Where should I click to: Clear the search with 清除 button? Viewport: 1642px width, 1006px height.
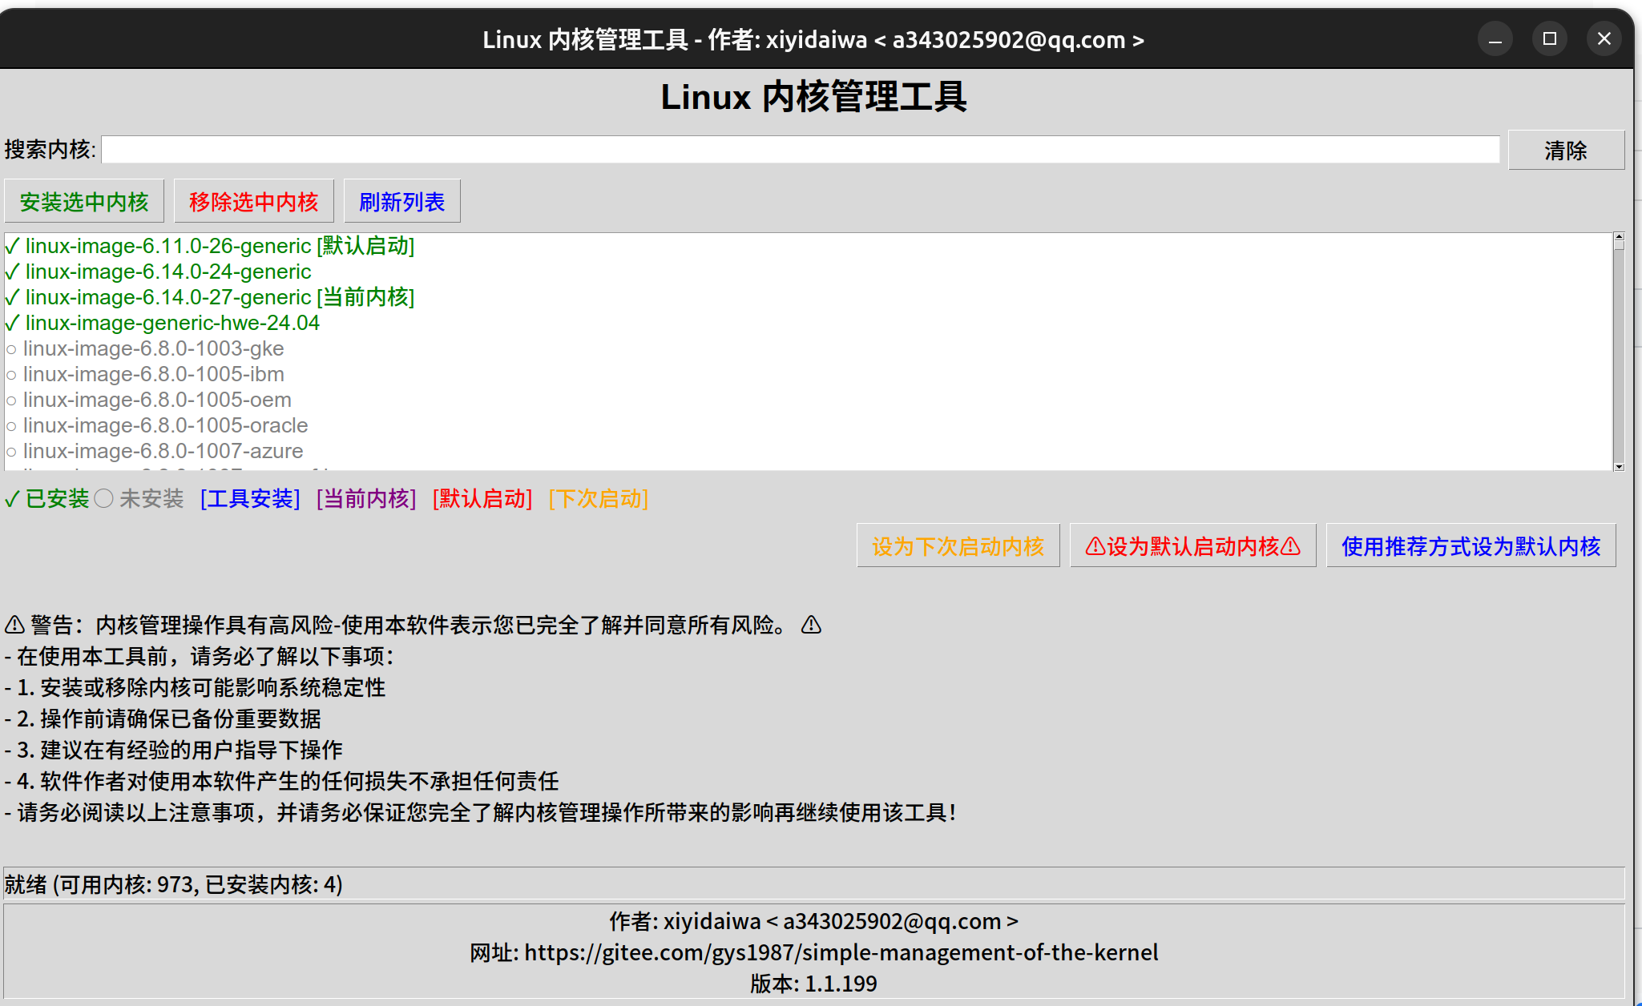[1566, 151]
